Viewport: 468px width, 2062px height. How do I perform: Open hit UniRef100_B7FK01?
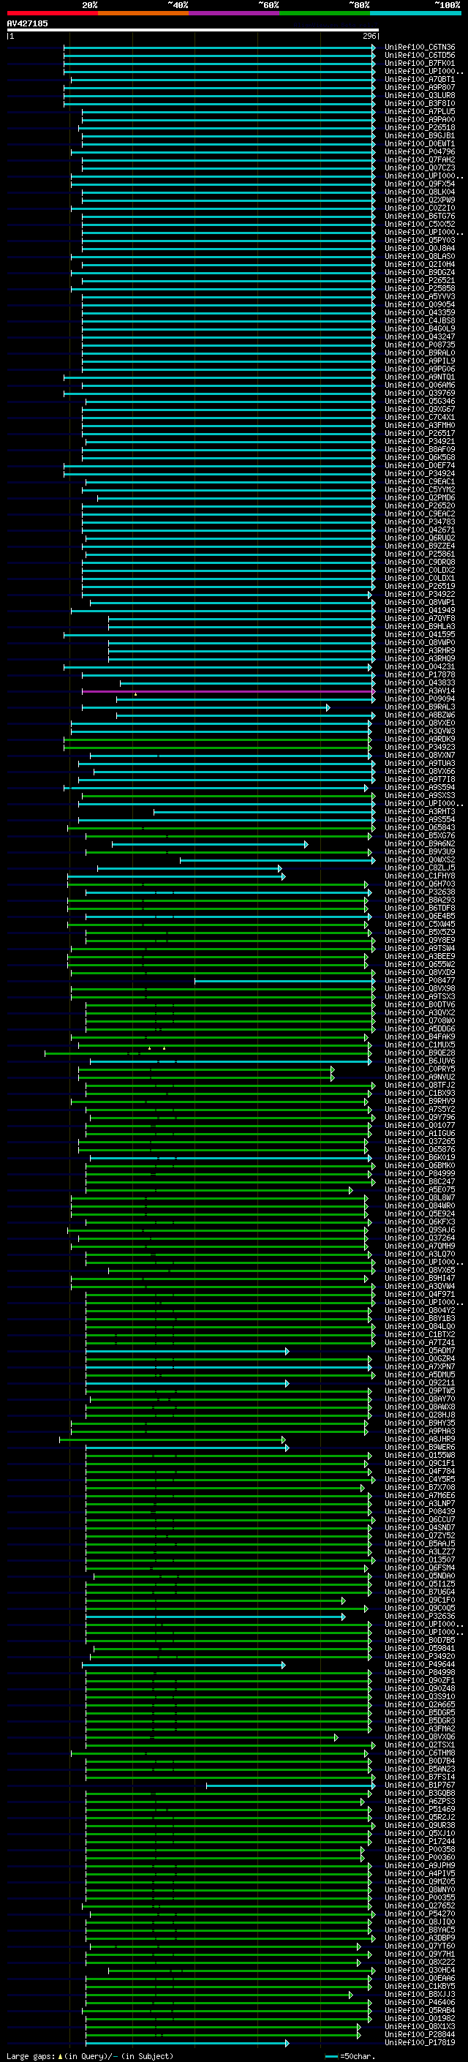pos(420,63)
